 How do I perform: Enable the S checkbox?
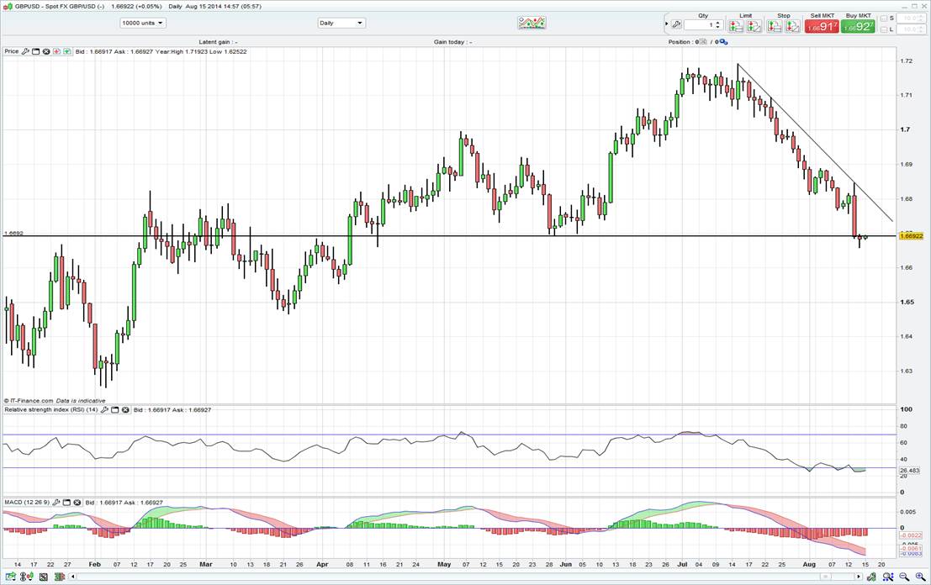(883, 18)
